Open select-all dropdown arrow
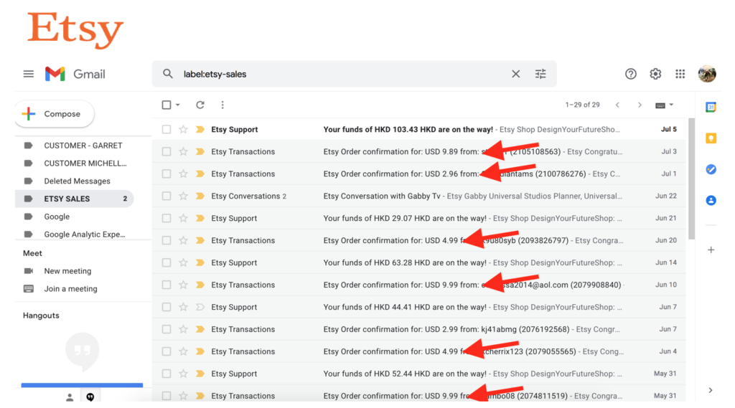This screenshot has height=408, width=735. click(178, 105)
